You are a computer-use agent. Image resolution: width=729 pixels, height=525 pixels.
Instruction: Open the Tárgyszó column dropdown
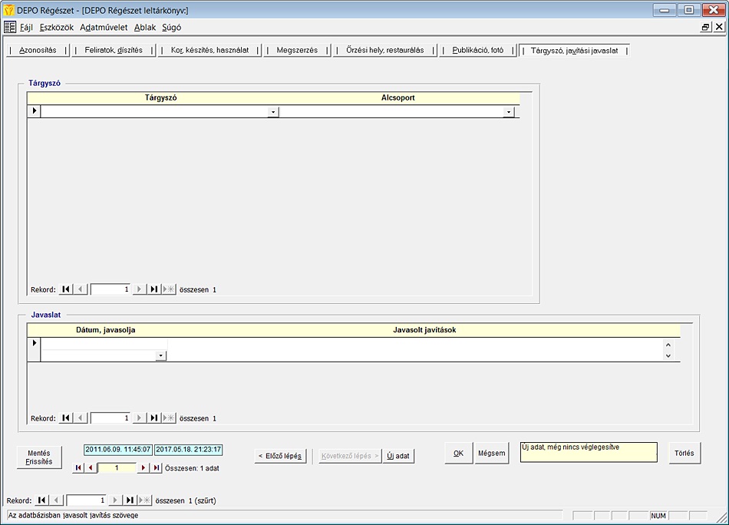click(x=272, y=112)
